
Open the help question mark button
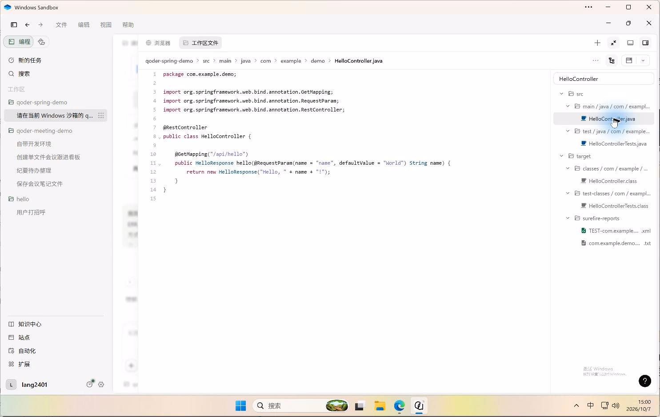[x=644, y=381]
